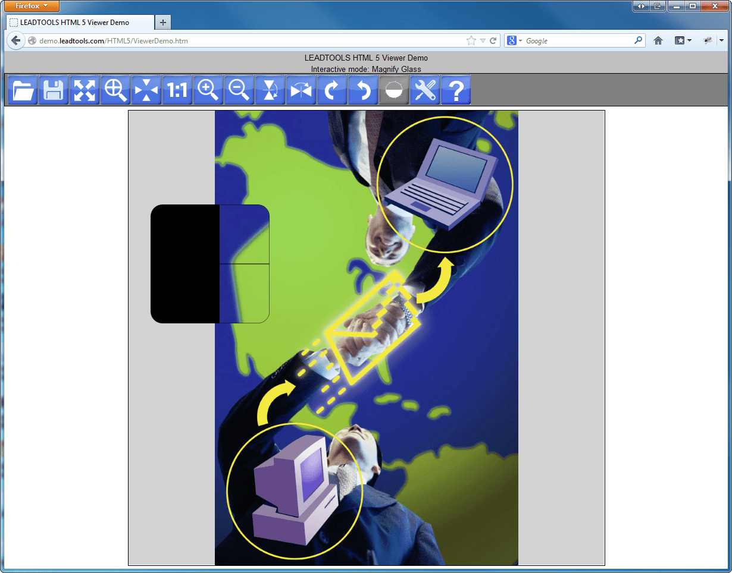
Task: Reload the current page
Action: [x=493, y=41]
